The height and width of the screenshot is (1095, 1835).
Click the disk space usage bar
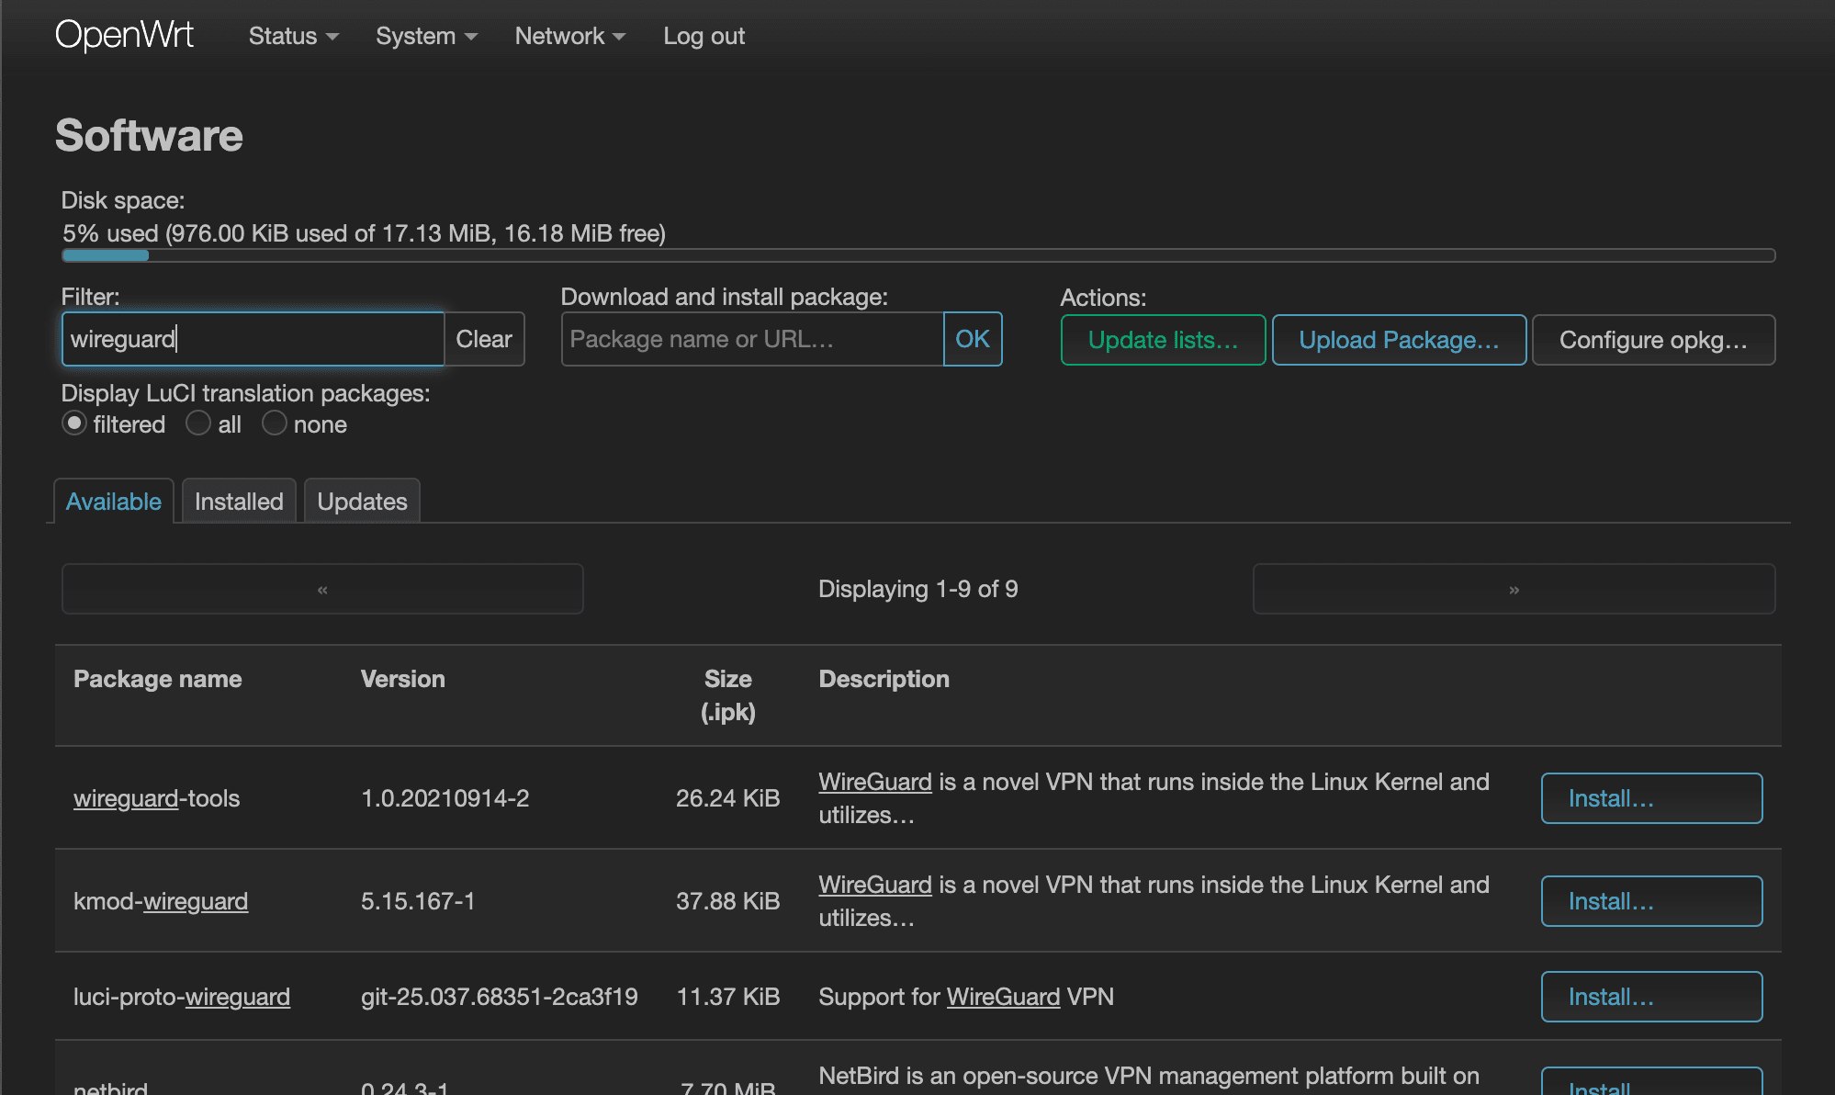click(918, 255)
